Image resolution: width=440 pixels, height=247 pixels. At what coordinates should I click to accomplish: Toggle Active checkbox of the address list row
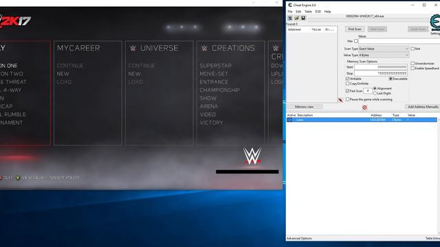[289, 120]
